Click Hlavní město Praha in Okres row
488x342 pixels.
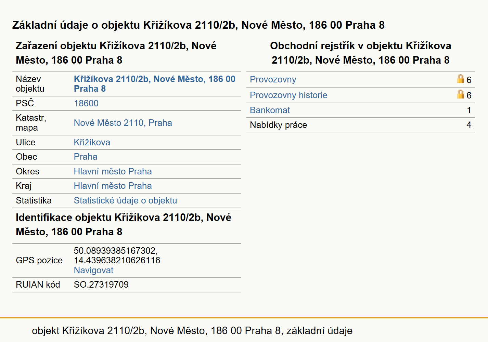pyautogui.click(x=113, y=171)
